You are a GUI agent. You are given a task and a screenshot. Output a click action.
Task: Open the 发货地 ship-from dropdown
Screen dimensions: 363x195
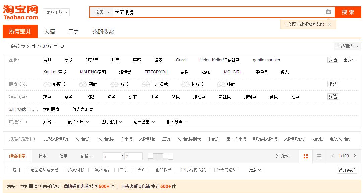(284, 156)
